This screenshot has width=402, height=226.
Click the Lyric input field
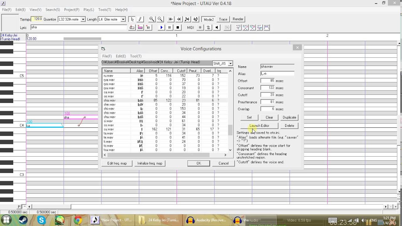[79, 27]
